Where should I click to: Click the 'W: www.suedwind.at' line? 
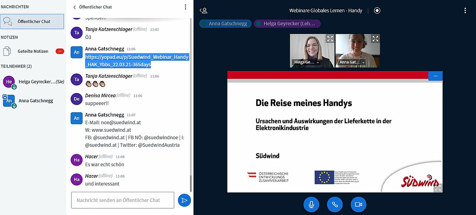coord(108,130)
